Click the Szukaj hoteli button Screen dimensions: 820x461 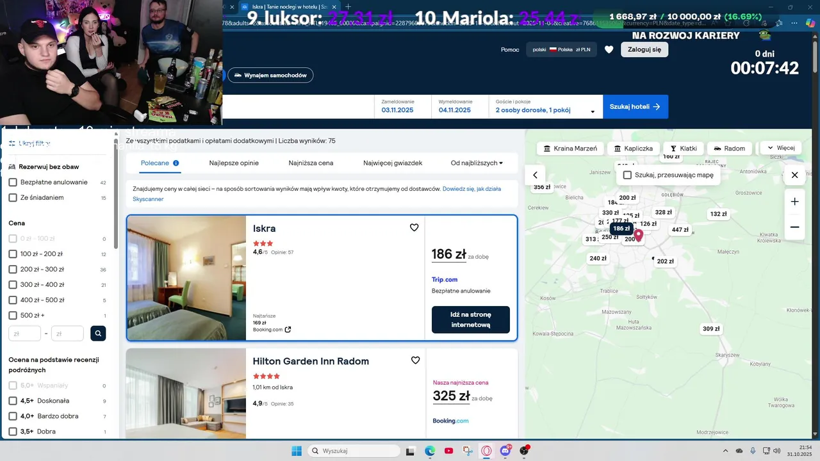coord(635,106)
